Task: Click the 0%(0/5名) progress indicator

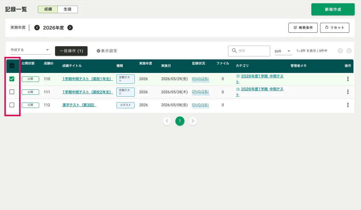Action: pos(200,105)
